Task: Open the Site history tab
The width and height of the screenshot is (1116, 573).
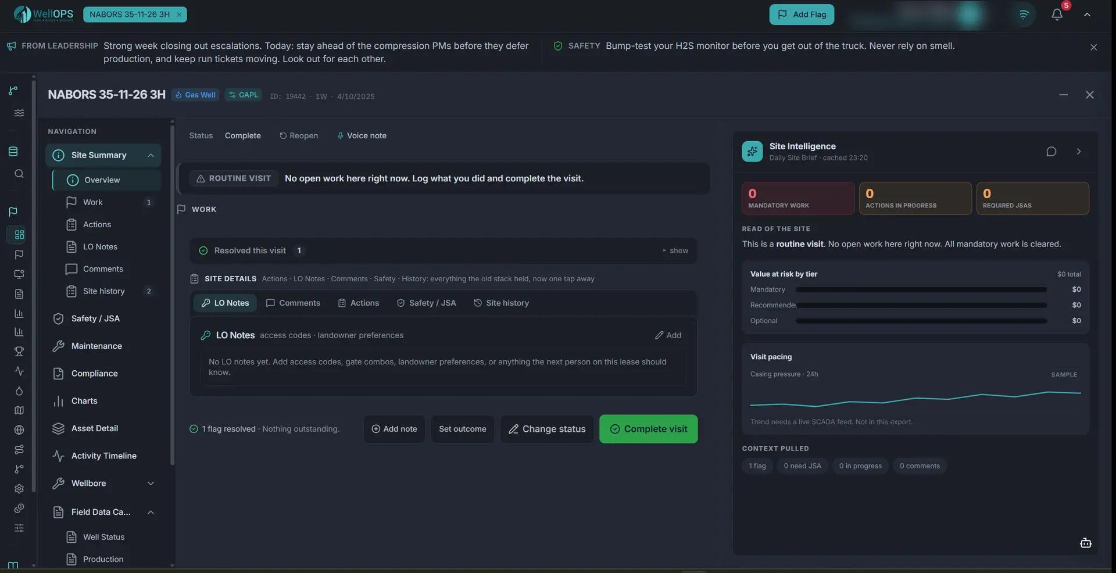Action: pyautogui.click(x=501, y=303)
